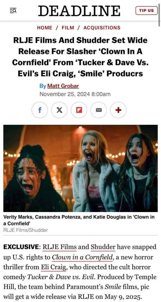
Task: Follow the Eli Craig link
Action: point(53,267)
